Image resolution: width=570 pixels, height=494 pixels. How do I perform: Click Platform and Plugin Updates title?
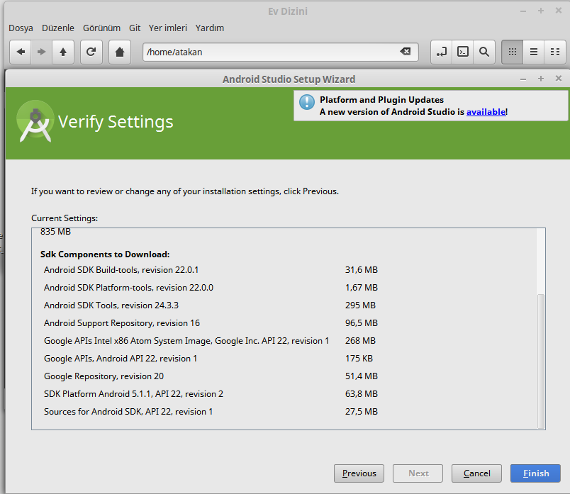pyautogui.click(x=381, y=100)
